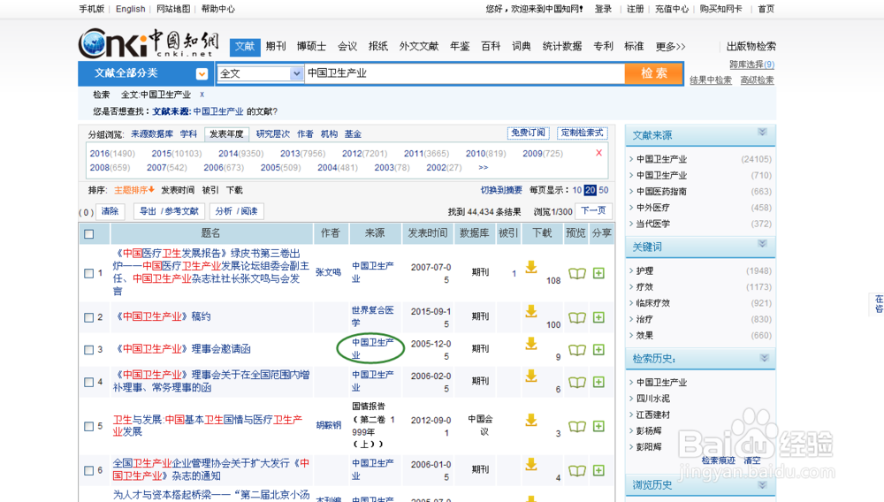Click the 定制检索式 button
Screen dimensions: 884x502
(583, 133)
